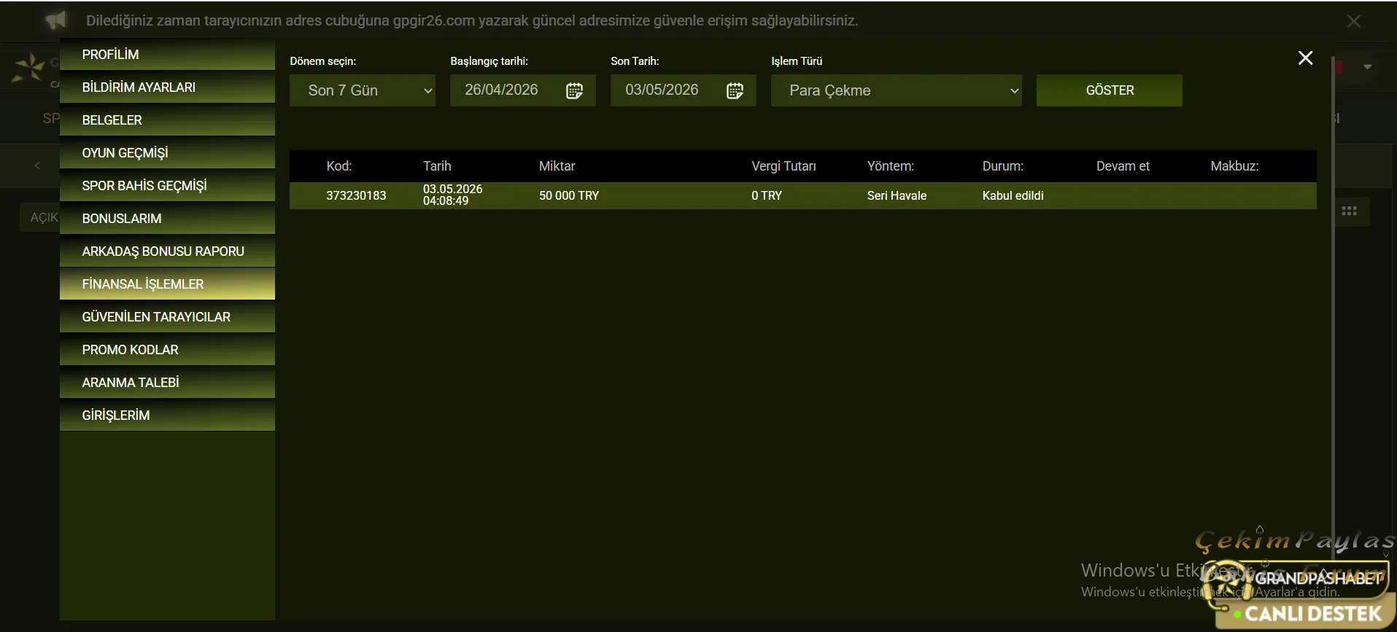Expand the Son 7 Gün period dropdown
This screenshot has width=1397, height=632.
click(x=363, y=90)
